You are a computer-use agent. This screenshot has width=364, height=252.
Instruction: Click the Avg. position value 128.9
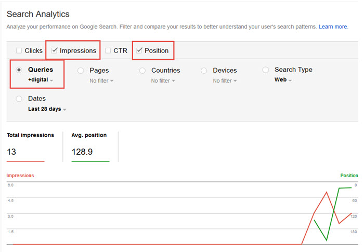81,152
